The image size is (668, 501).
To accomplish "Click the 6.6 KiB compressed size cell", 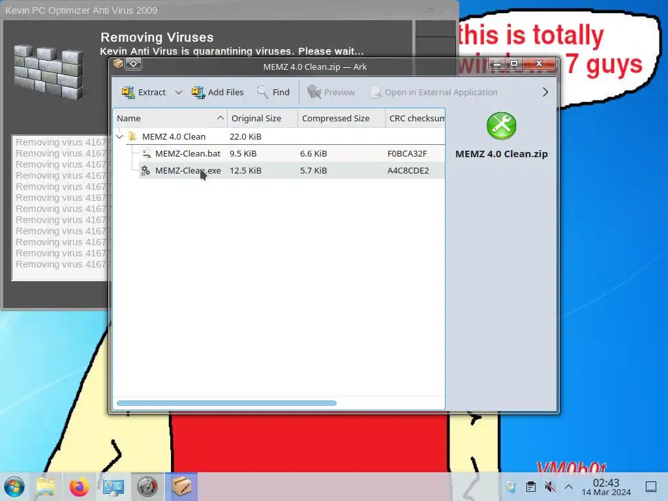I will point(314,154).
